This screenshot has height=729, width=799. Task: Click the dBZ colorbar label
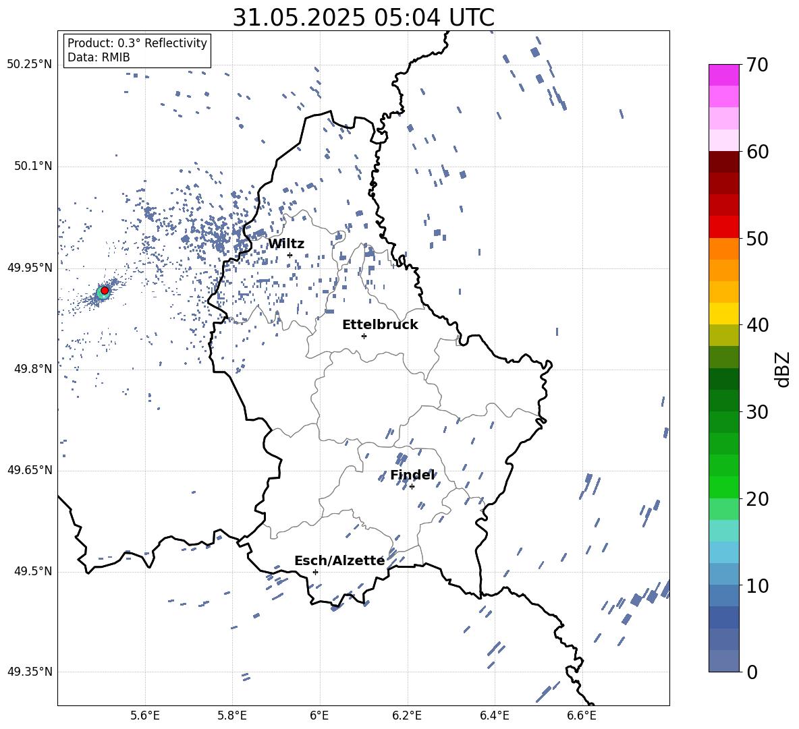point(782,369)
